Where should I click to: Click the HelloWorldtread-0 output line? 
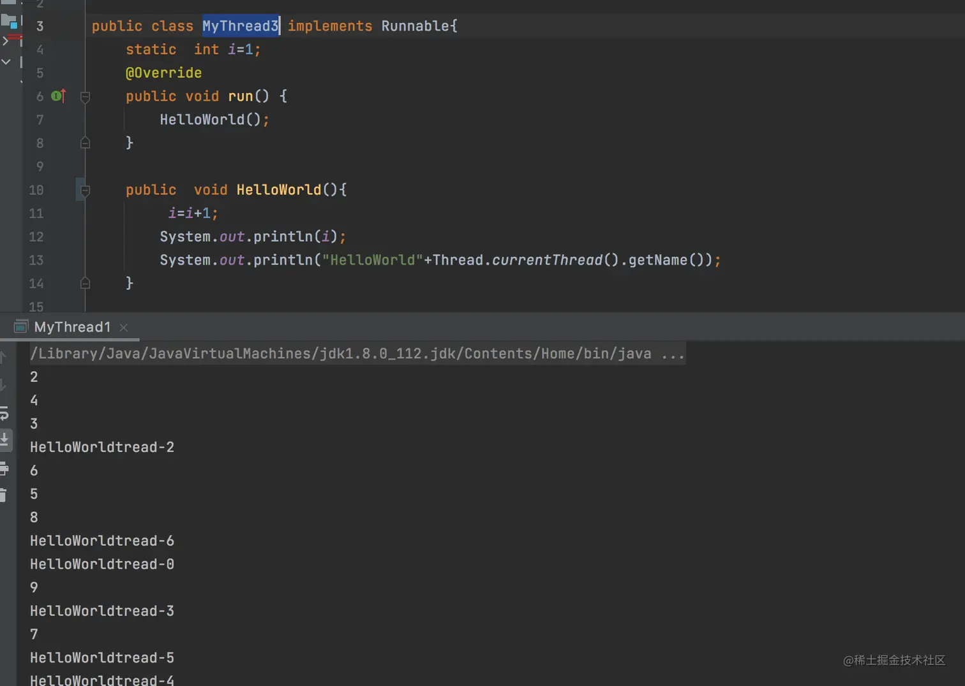coord(102,564)
